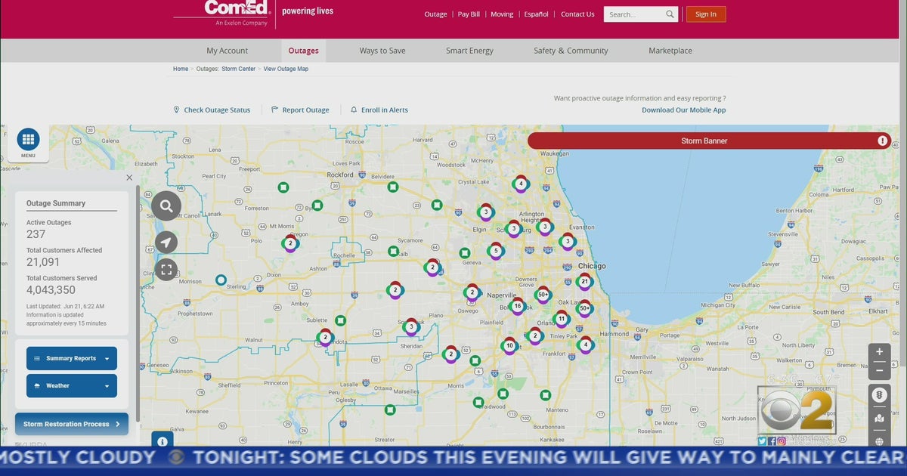Click the map search magnifier button
The height and width of the screenshot is (476, 907).
tap(166, 206)
